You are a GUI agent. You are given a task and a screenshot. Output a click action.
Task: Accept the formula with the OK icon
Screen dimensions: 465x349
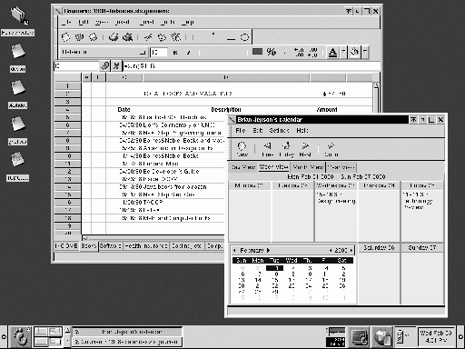[x=104, y=65]
